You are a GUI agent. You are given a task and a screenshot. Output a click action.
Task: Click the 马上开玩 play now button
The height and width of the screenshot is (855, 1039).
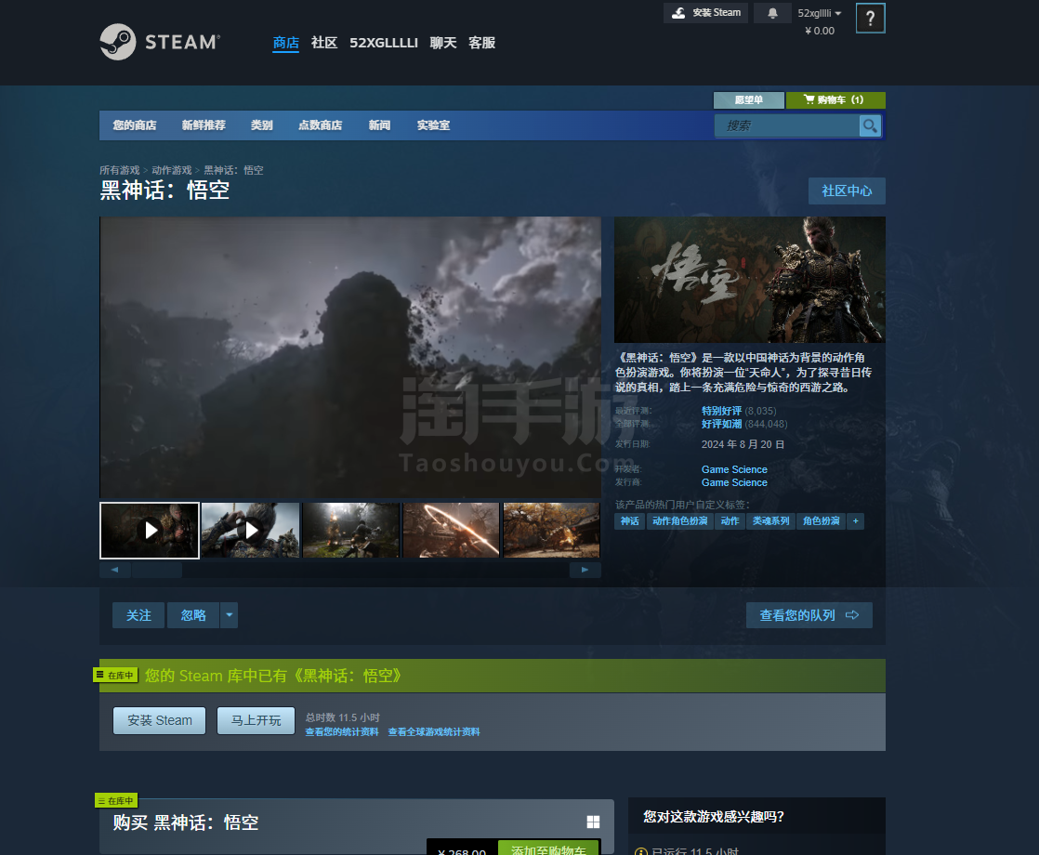[256, 720]
